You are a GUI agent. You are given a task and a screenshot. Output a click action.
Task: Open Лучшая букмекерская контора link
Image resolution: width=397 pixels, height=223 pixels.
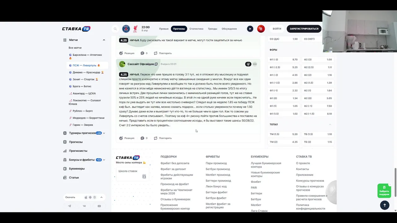tap(266, 165)
